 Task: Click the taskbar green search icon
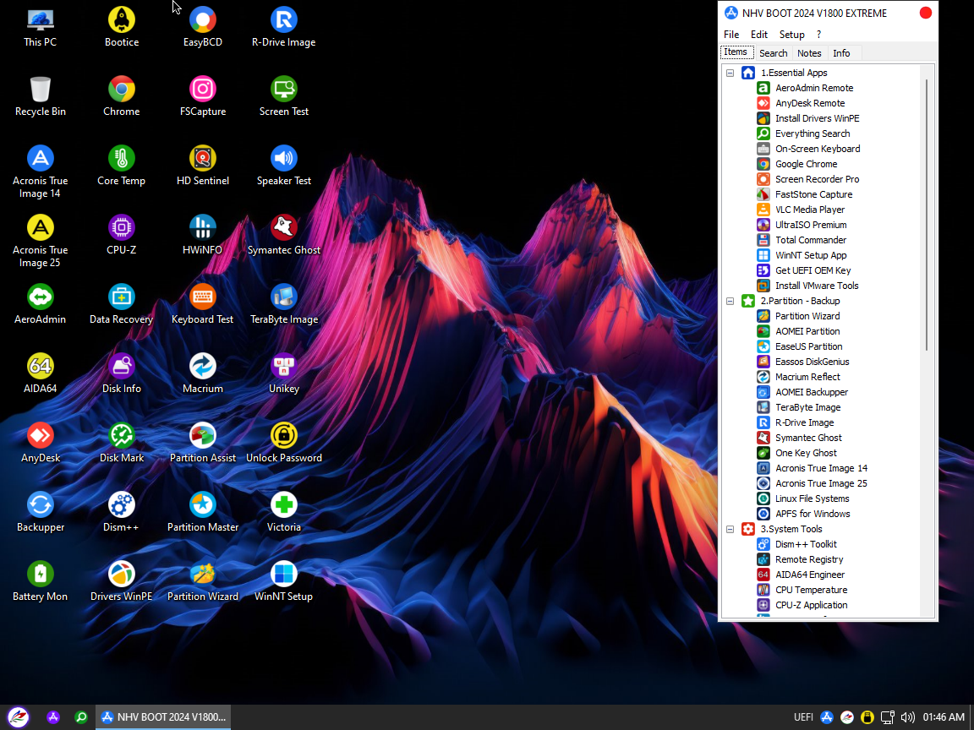coord(81,717)
